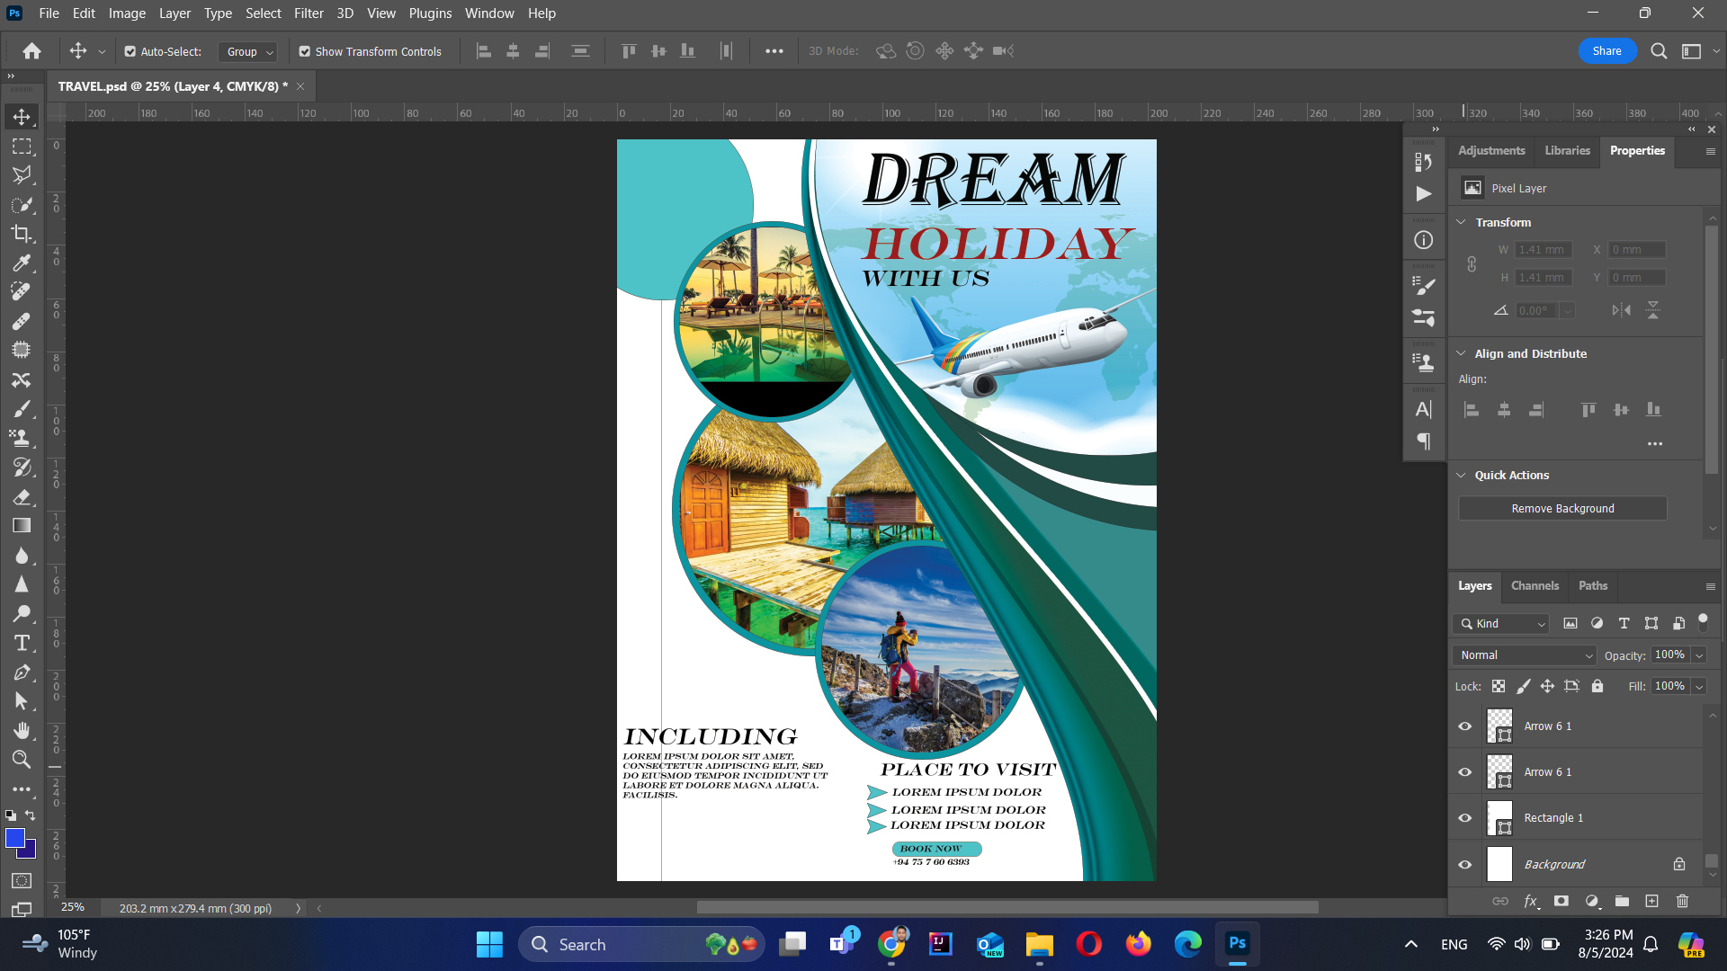Toggle lock position
Viewport: 1727px width, 971px height.
(1547, 686)
